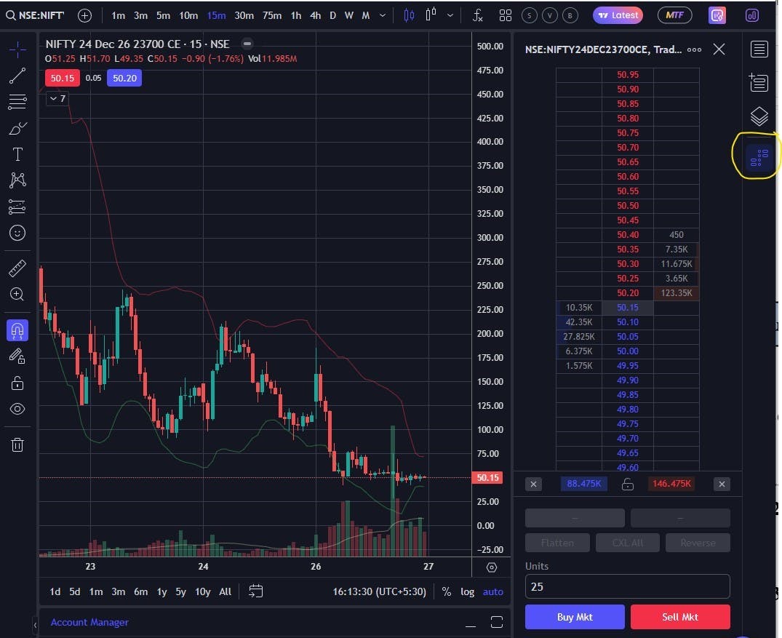Cancel buy orders with X beside 88.475K

[533, 484]
